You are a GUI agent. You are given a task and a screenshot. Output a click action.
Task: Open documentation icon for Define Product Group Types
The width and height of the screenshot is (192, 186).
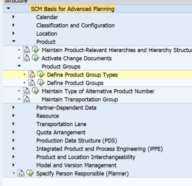click(x=32, y=74)
